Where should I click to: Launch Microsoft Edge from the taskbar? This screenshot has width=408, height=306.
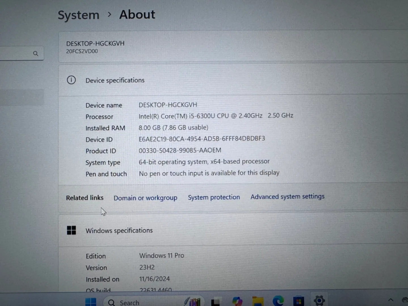coord(278,301)
